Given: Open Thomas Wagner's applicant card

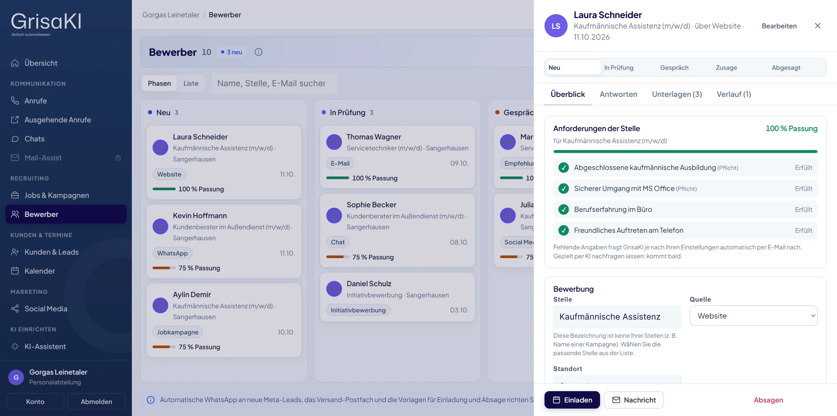Looking at the screenshot, I should point(397,157).
